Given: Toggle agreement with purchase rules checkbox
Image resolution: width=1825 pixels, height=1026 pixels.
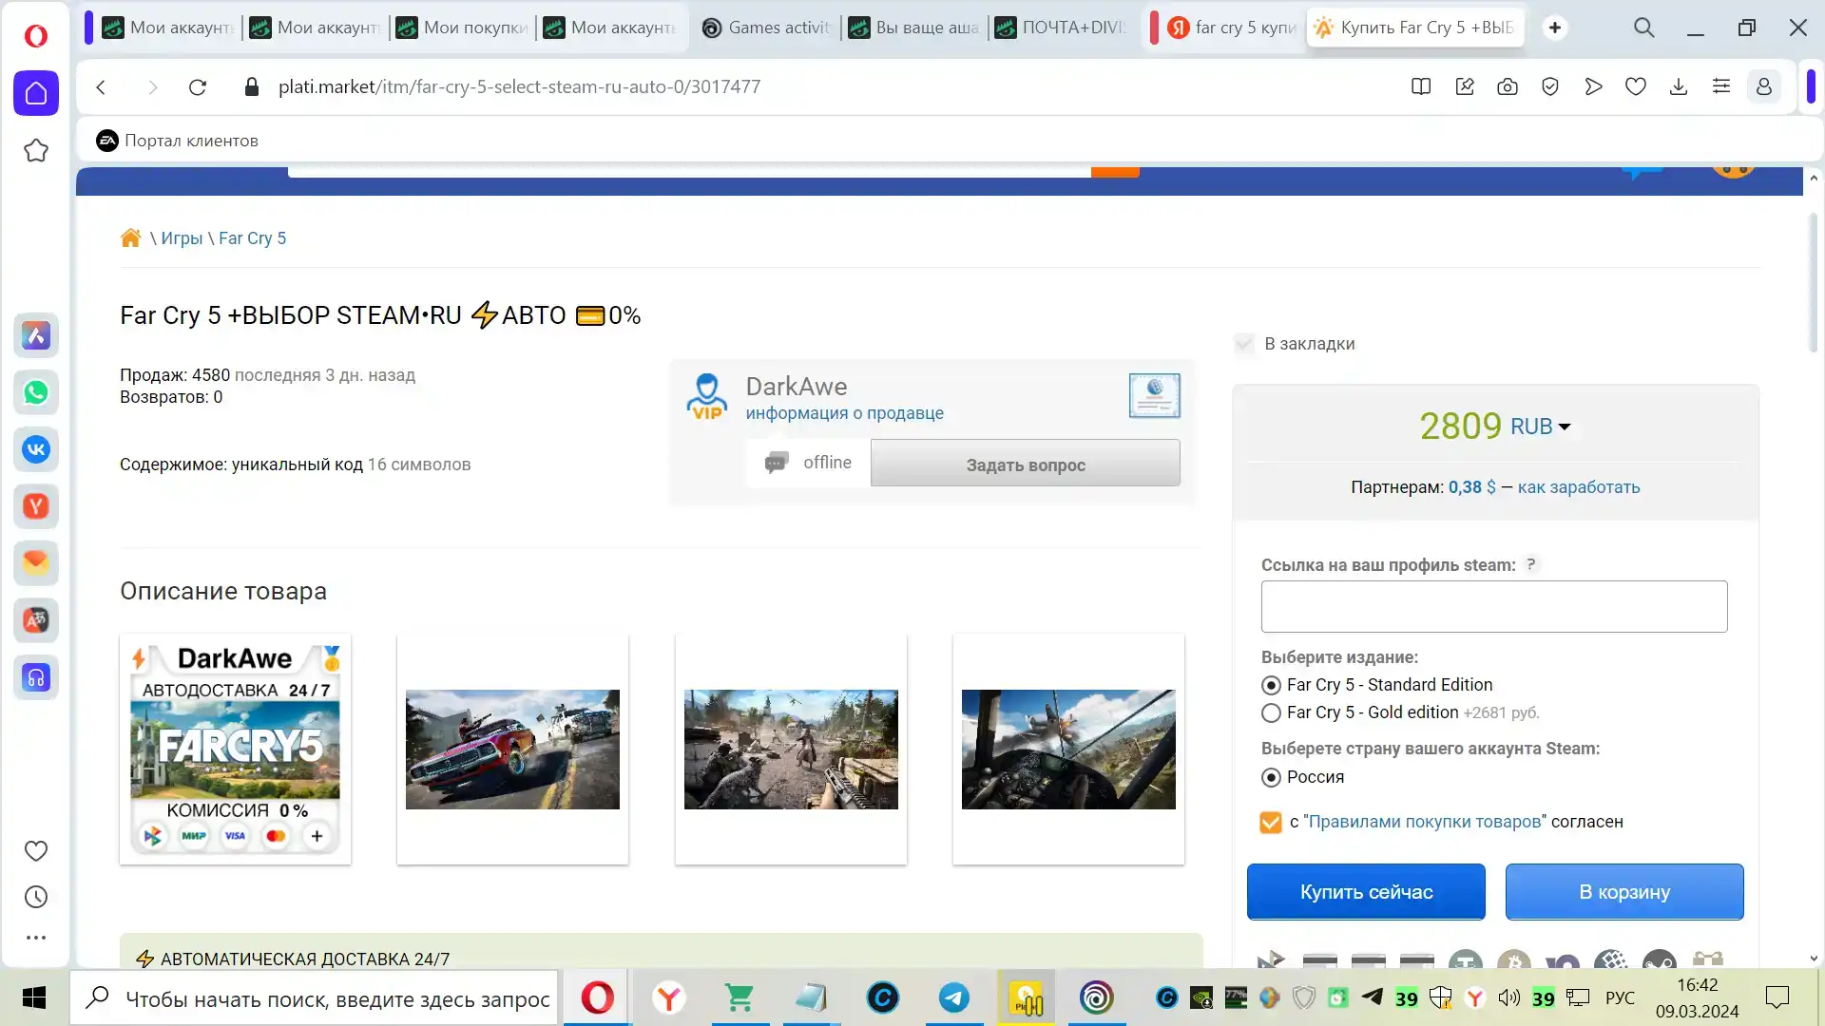Looking at the screenshot, I should (1271, 822).
